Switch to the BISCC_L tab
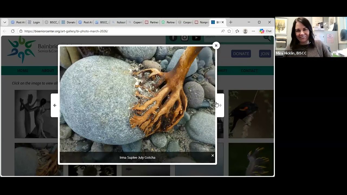 pos(102,22)
